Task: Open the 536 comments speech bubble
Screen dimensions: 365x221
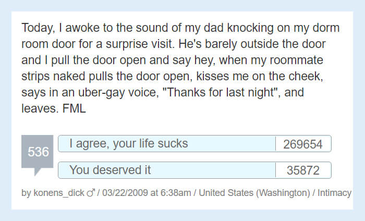Action: [x=37, y=152]
